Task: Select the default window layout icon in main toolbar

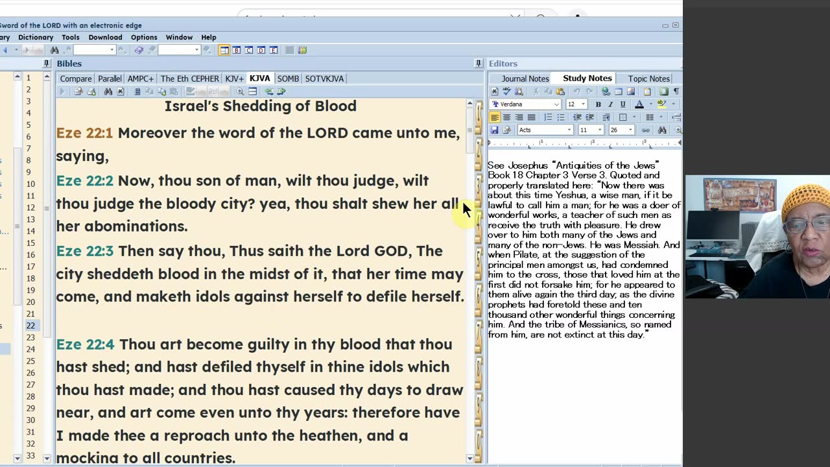Action: [x=224, y=50]
